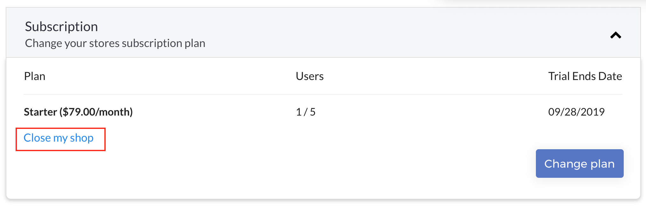This screenshot has height=207, width=646.
Task: Click the divider line under column headers
Action: pos(323,94)
